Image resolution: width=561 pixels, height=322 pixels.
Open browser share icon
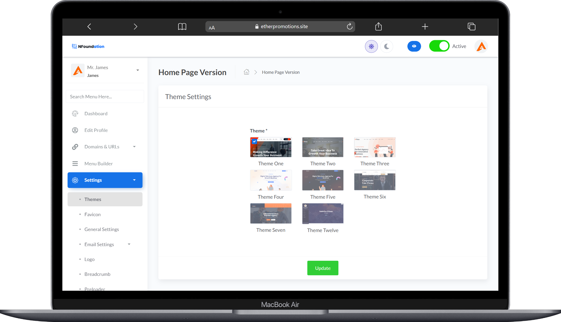tap(378, 26)
